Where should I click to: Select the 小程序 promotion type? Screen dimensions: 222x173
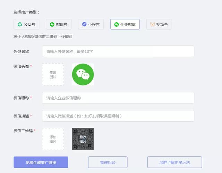coord(91,24)
